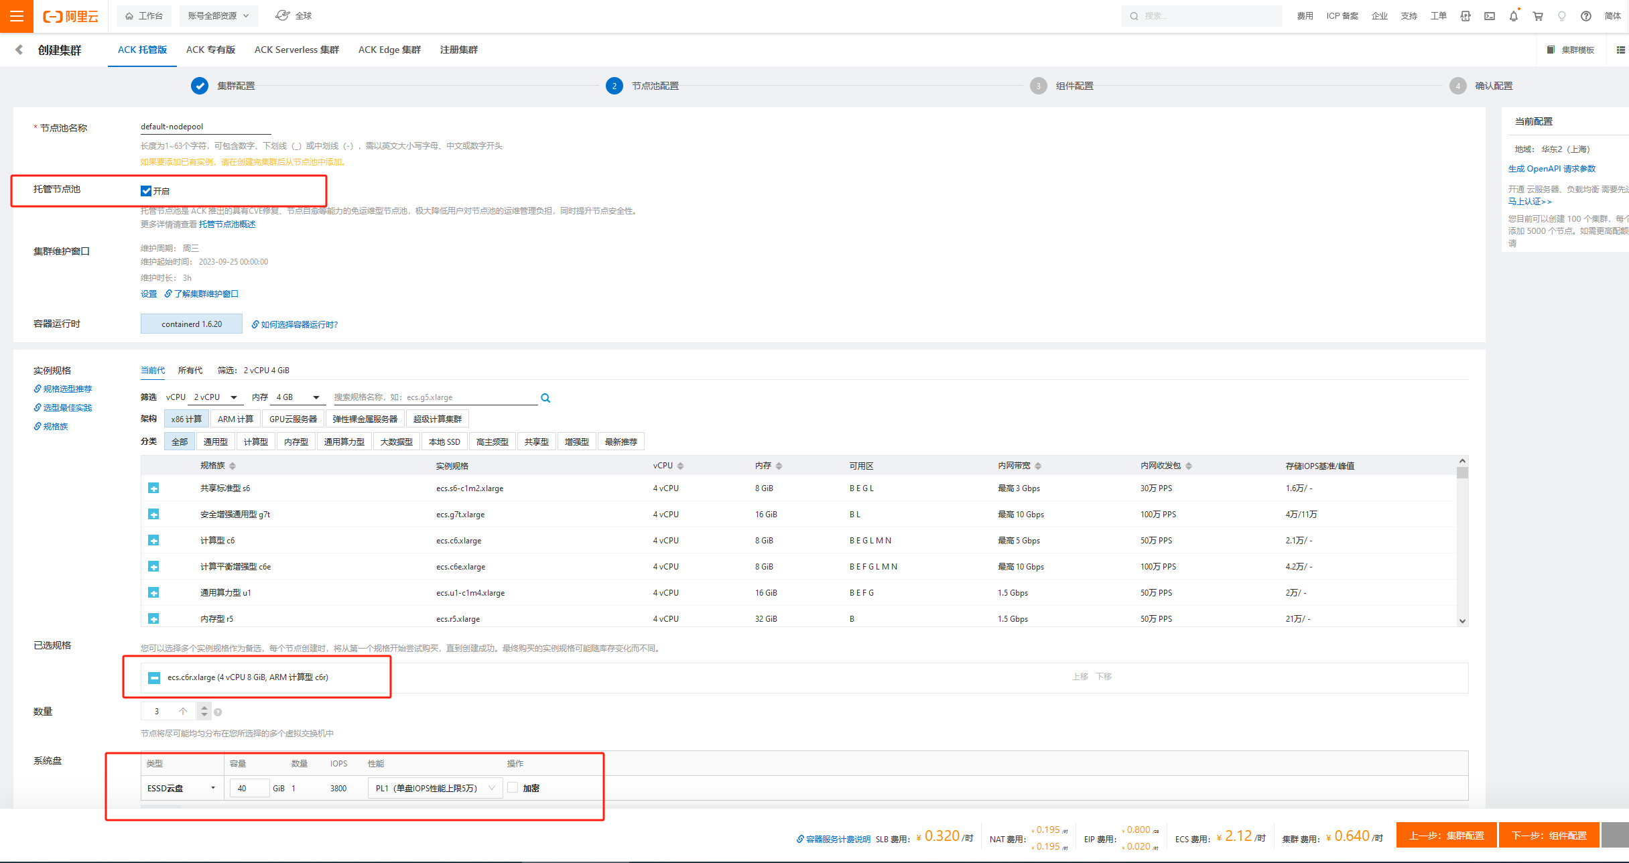Add the 计算型 c6 instance type
Image resolution: width=1629 pixels, height=863 pixels.
click(153, 541)
